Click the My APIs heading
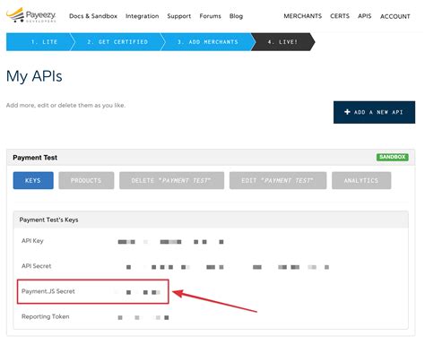This screenshot has width=425, height=345. 34,76
